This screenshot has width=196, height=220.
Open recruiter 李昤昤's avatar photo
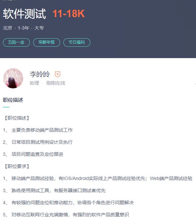click(13, 78)
